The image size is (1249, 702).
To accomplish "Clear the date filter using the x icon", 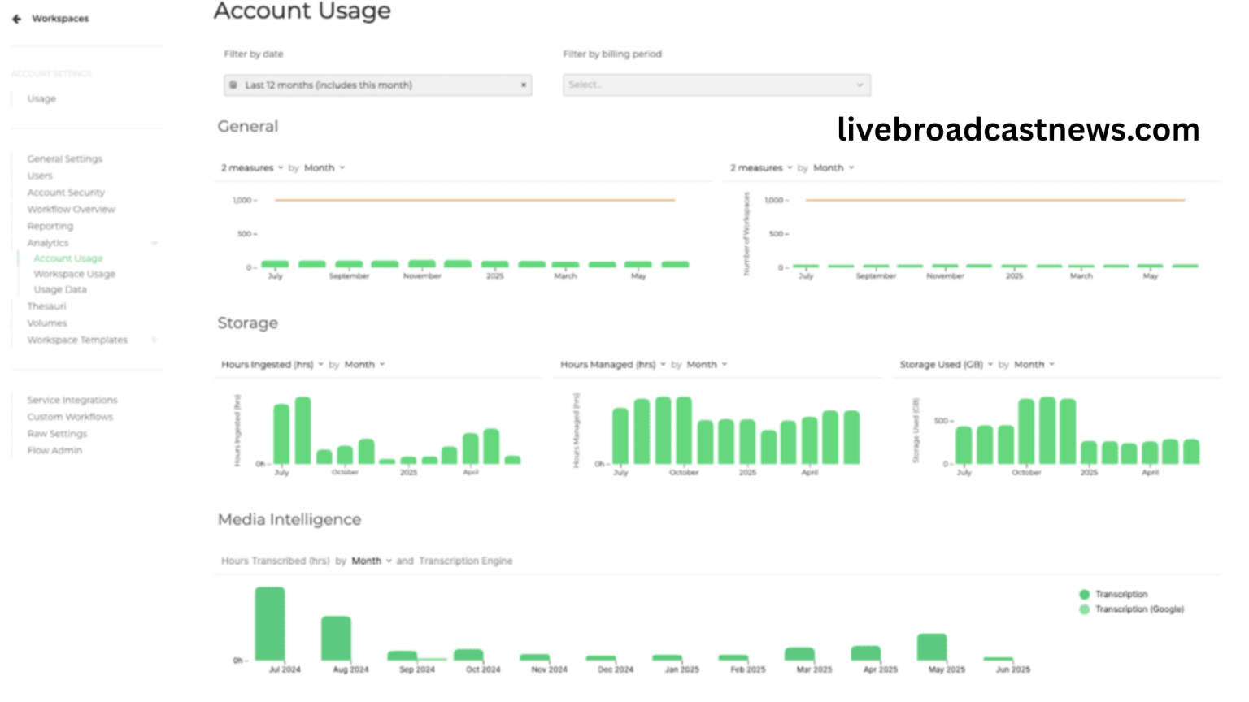I will (x=524, y=84).
